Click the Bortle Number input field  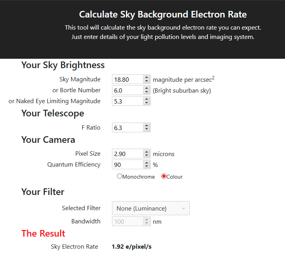coord(127,90)
